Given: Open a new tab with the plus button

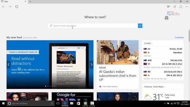Looking at the screenshot, I should pos(30,1).
